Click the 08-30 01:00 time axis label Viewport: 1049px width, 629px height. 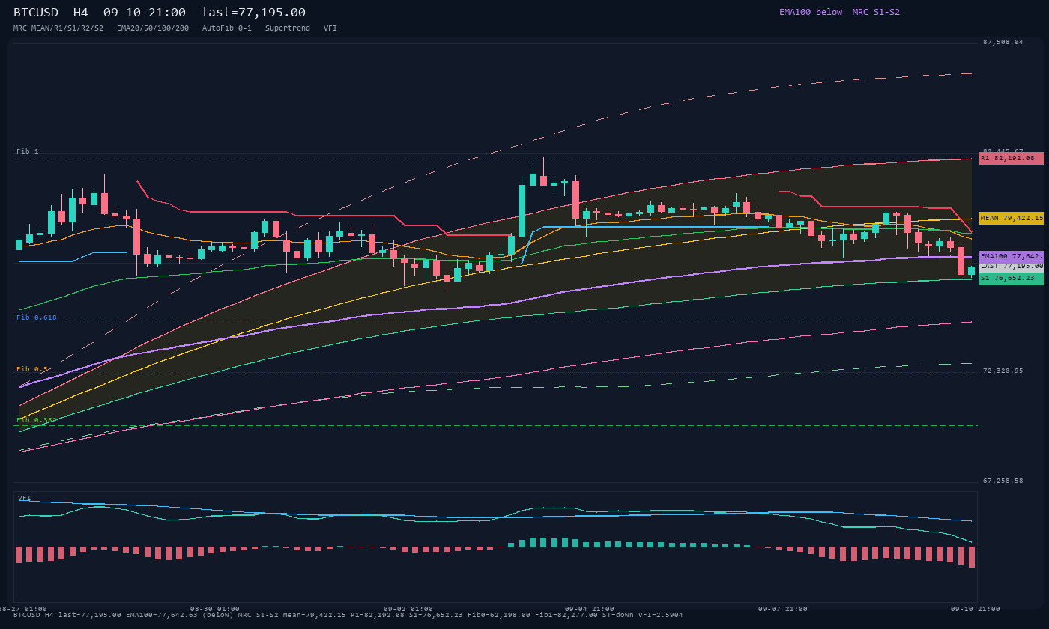(x=215, y=609)
